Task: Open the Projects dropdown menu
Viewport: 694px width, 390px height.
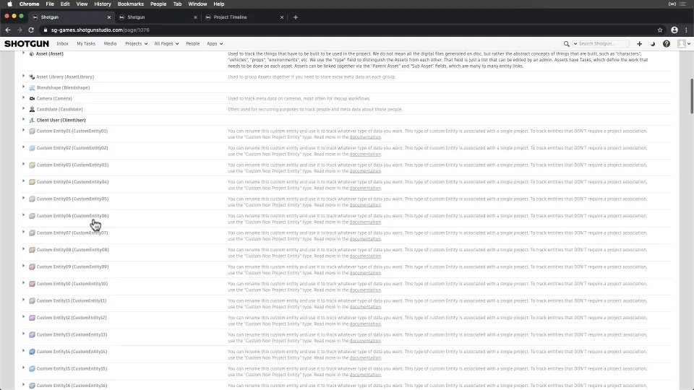Action: pyautogui.click(x=135, y=43)
